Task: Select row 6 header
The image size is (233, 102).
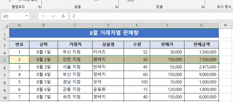Action: tap(4, 67)
